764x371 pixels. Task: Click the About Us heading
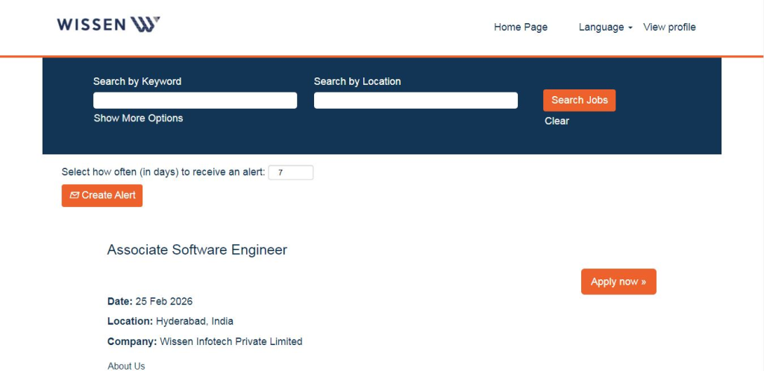[126, 366]
